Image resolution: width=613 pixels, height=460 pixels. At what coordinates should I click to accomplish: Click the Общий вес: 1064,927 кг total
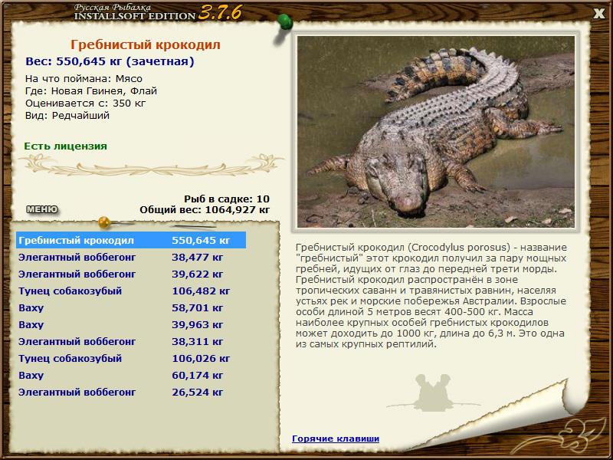[205, 209]
